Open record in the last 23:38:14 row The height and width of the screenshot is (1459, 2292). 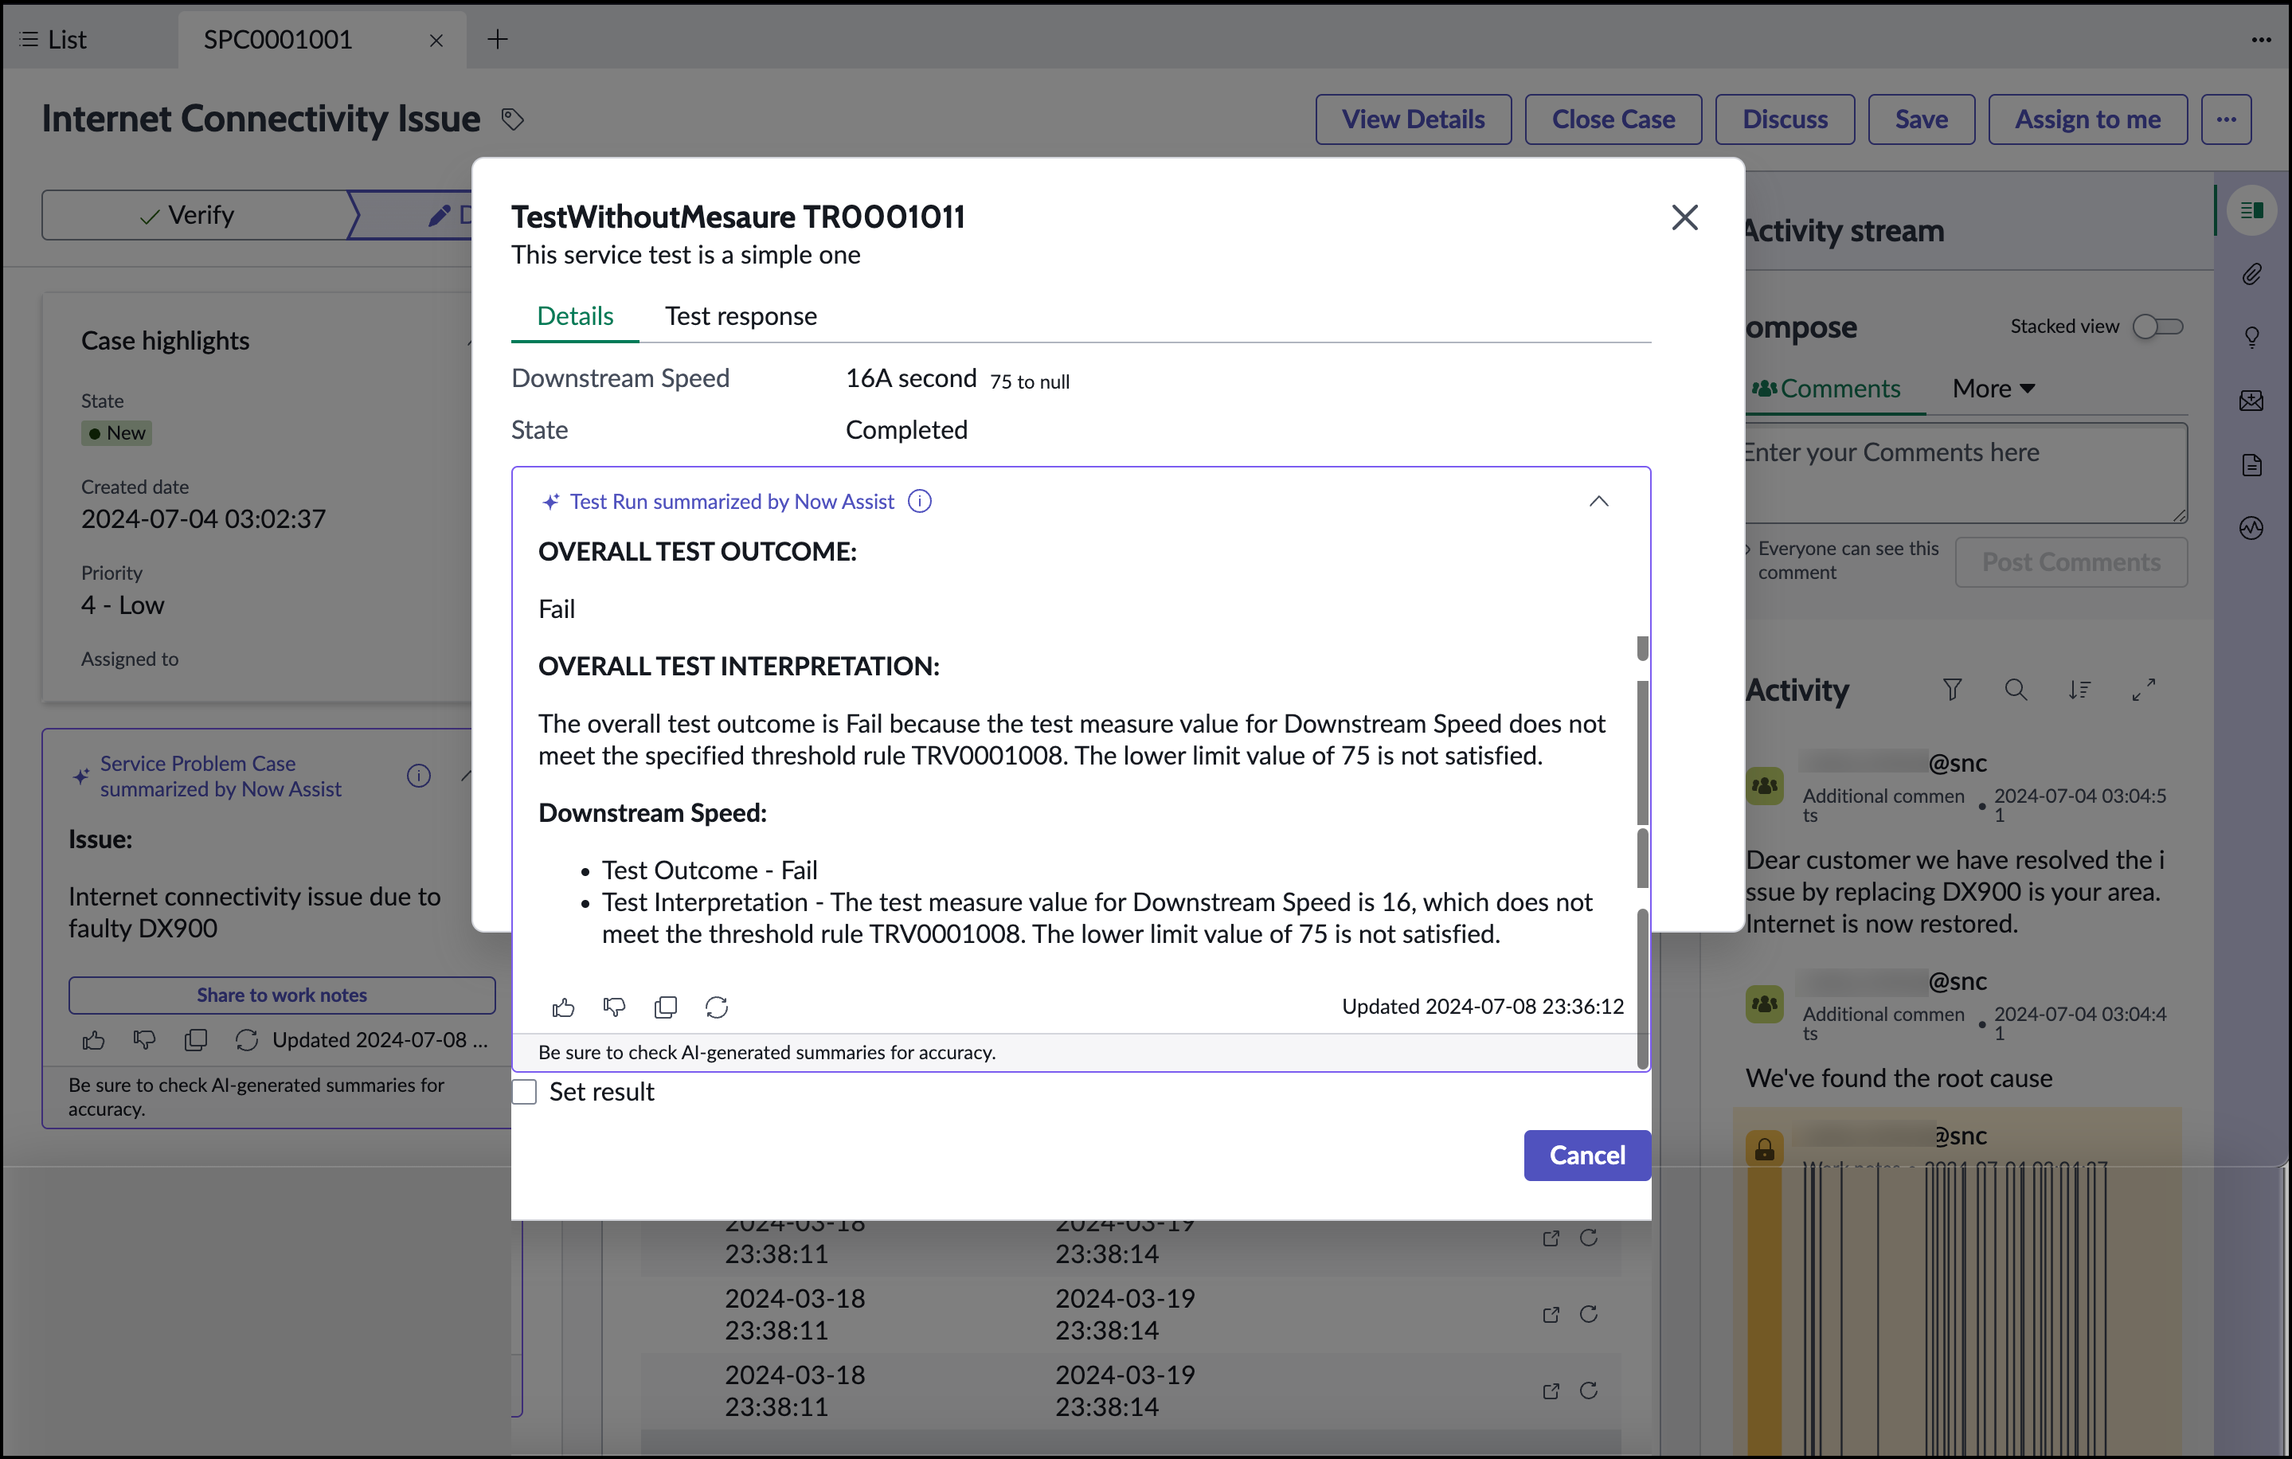pyautogui.click(x=1551, y=1391)
